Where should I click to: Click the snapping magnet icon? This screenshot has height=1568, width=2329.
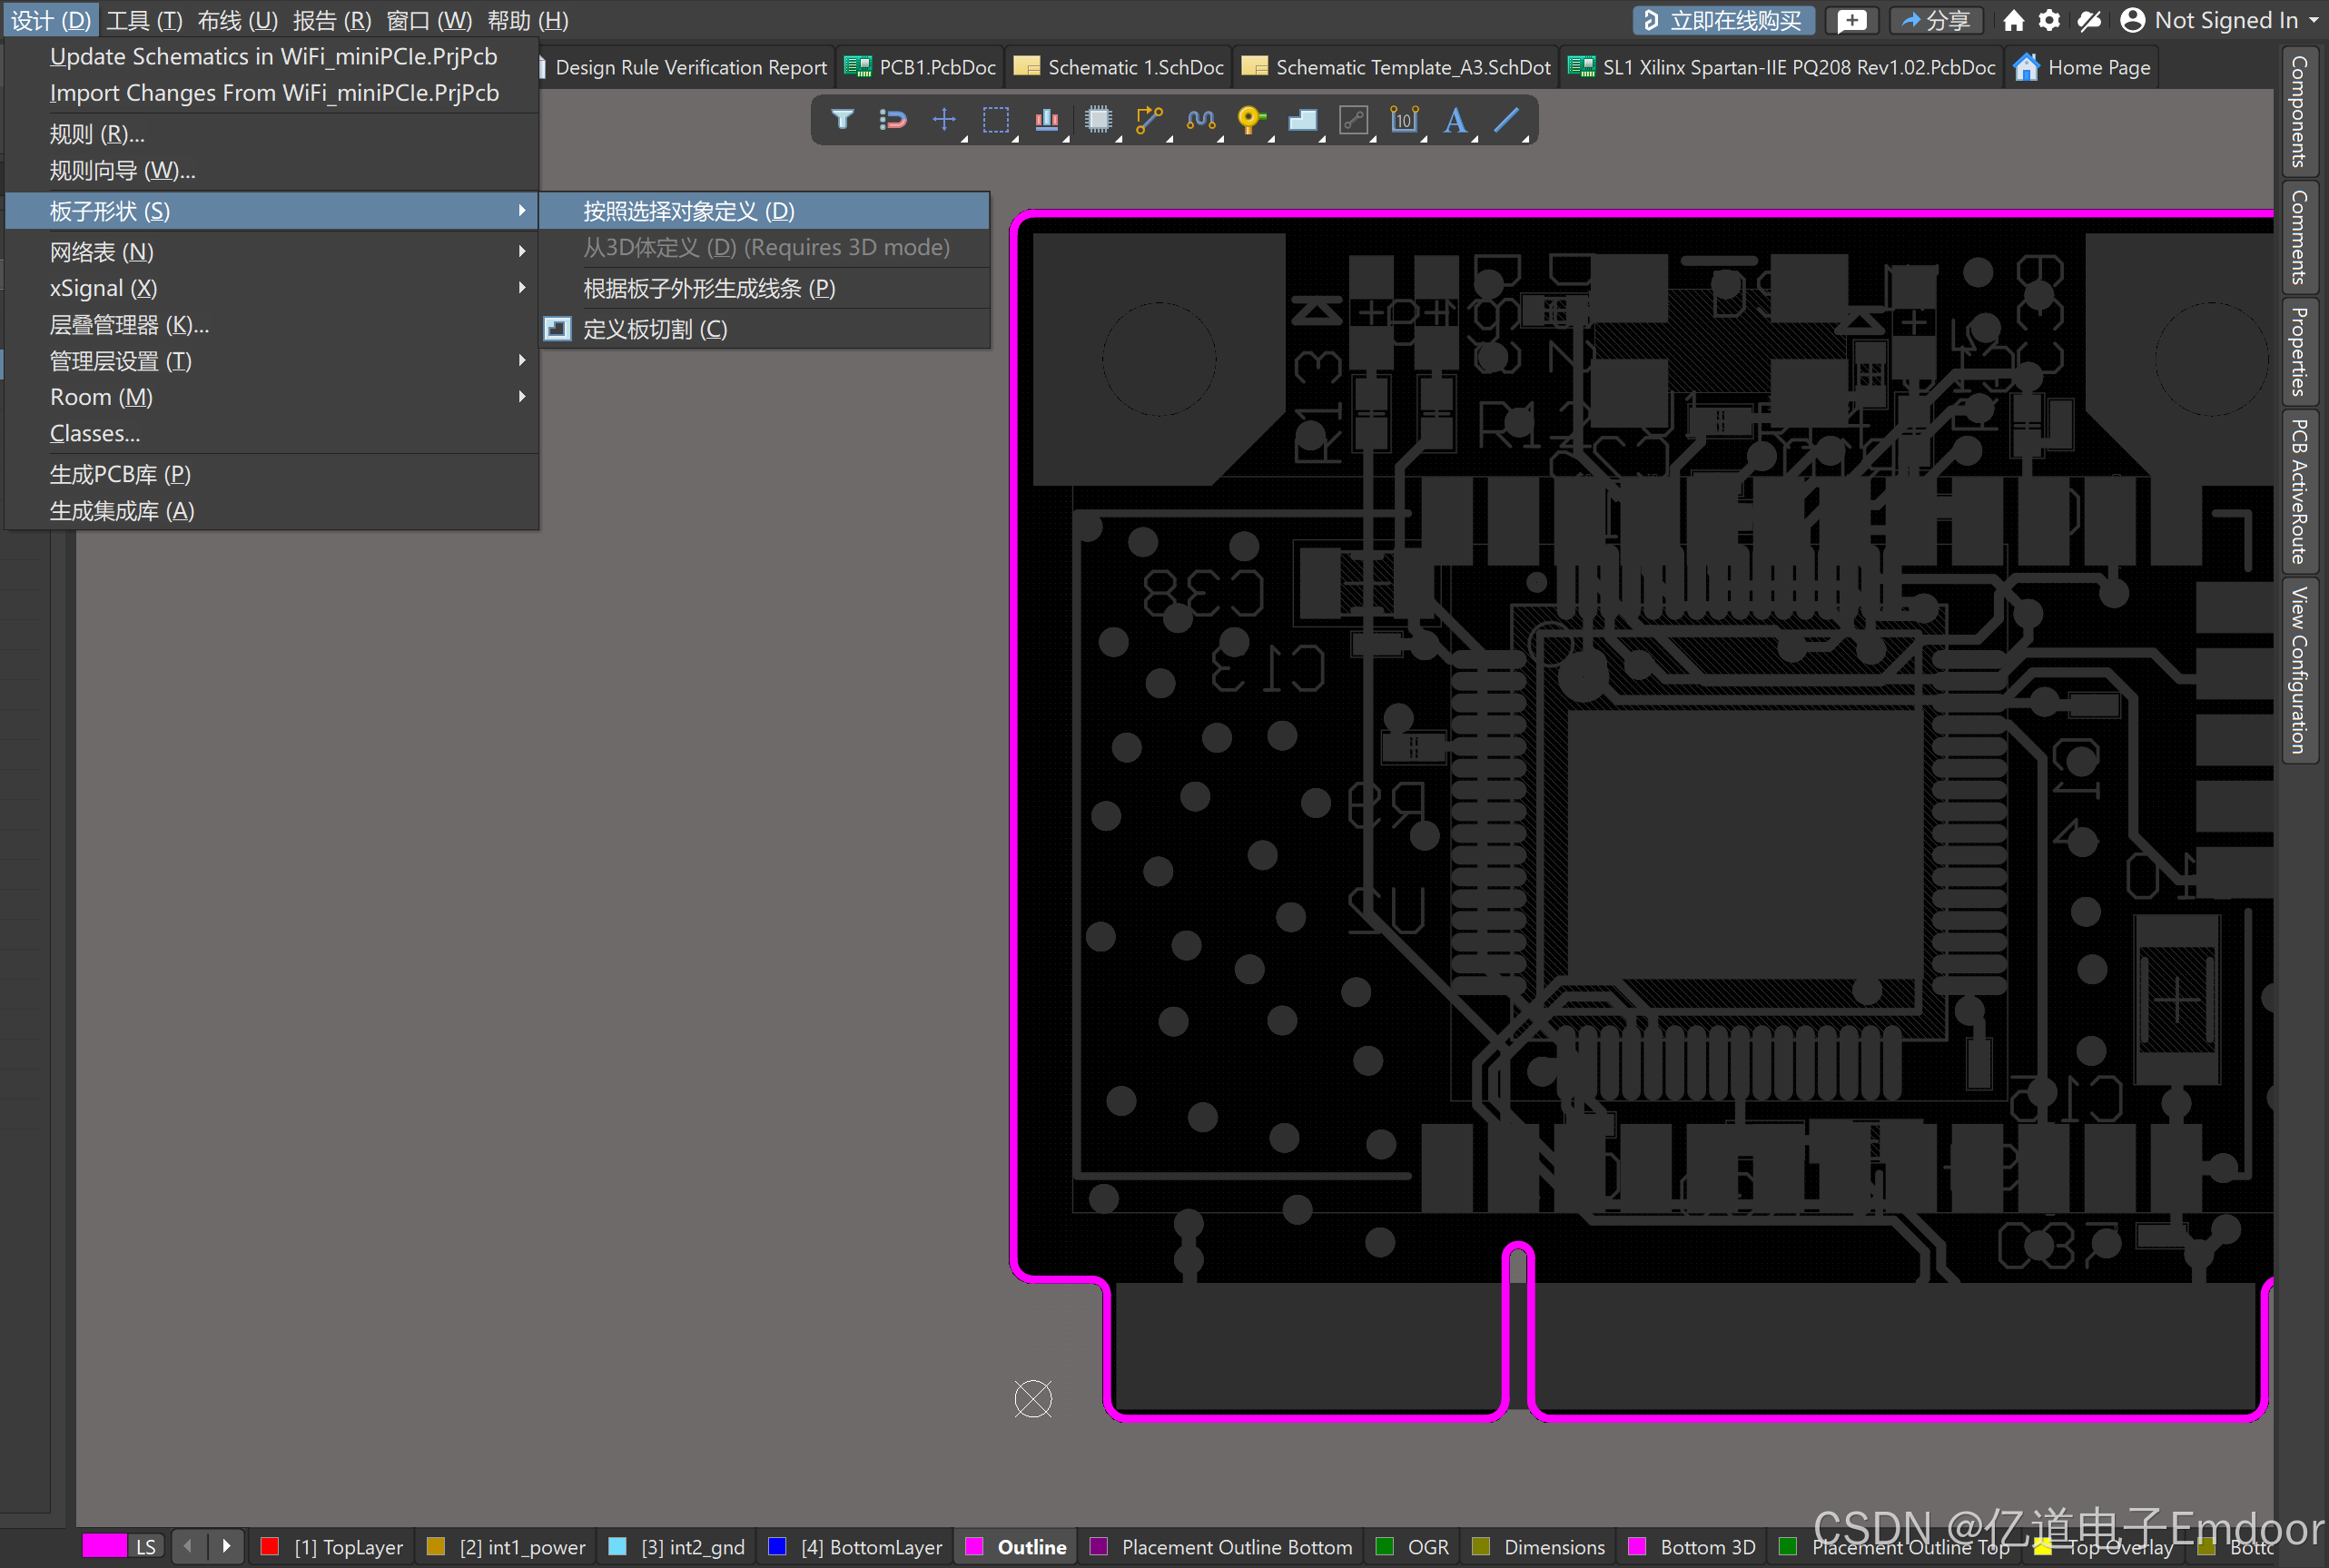[x=892, y=120]
